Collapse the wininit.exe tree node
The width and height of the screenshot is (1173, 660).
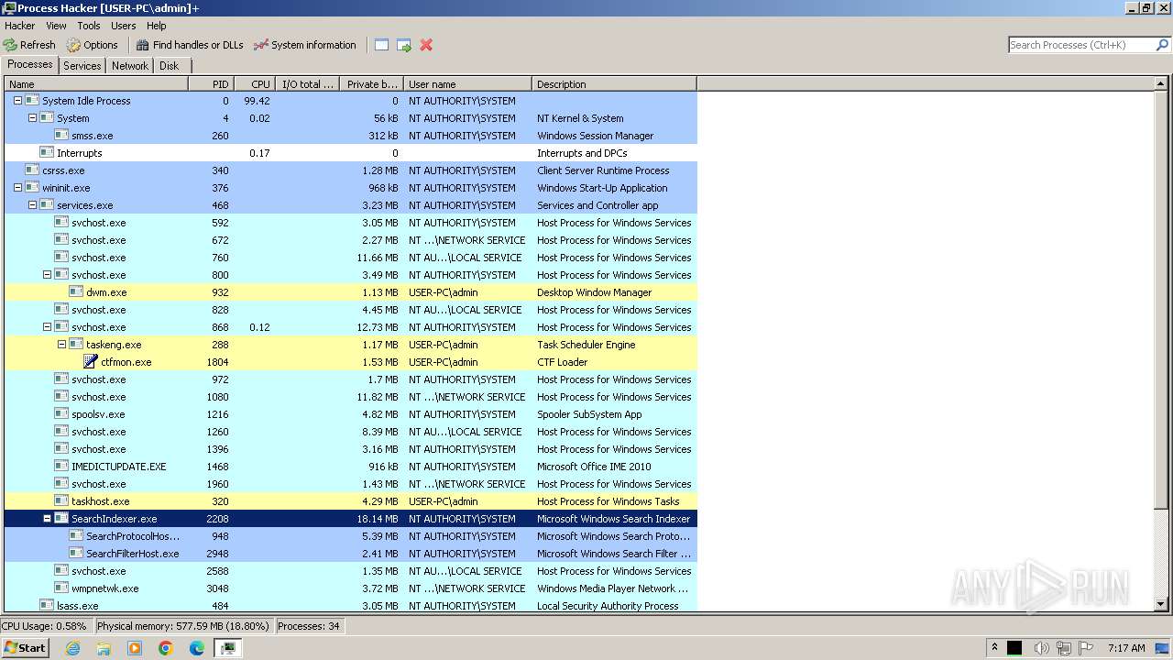click(x=17, y=188)
